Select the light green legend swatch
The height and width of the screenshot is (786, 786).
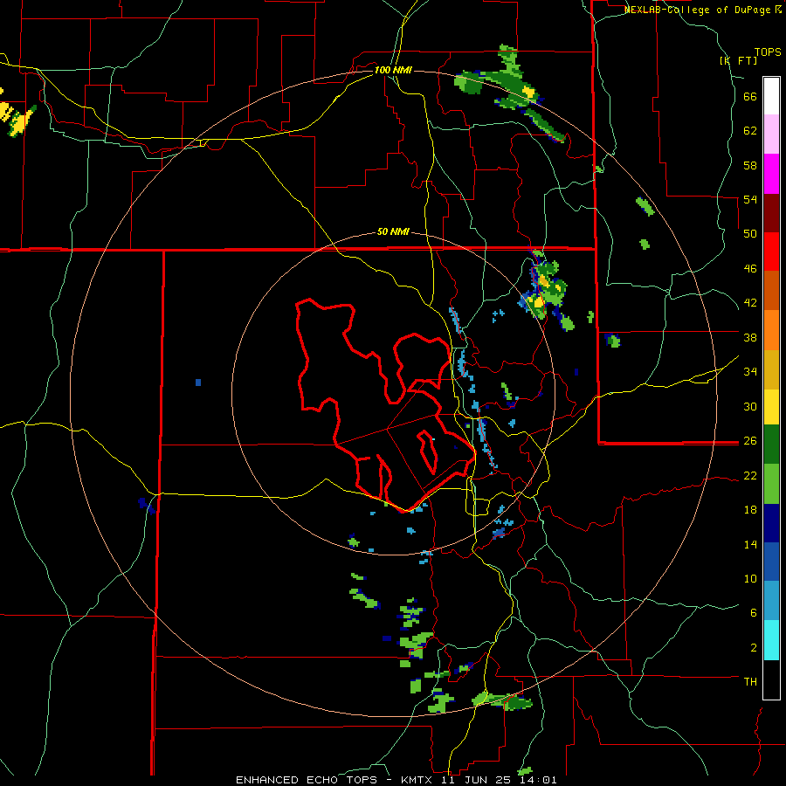click(x=771, y=484)
